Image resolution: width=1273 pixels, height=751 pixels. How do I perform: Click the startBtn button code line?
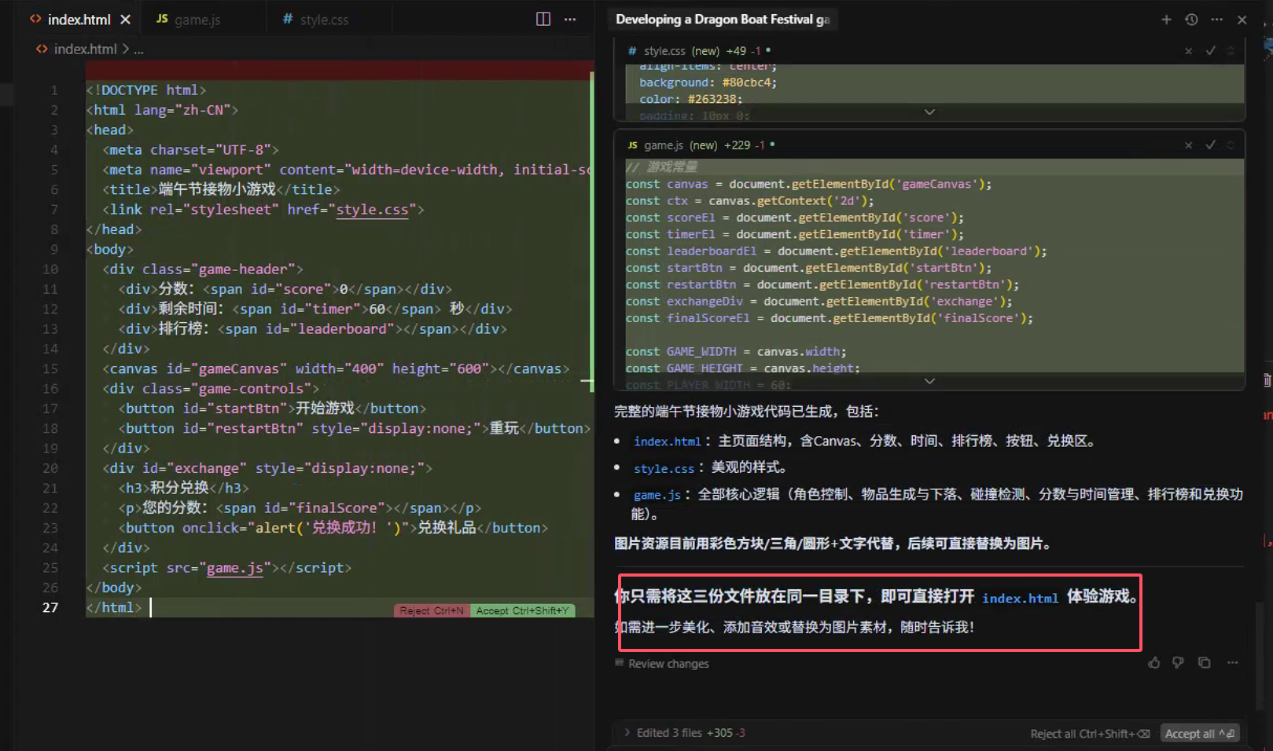[272, 408]
